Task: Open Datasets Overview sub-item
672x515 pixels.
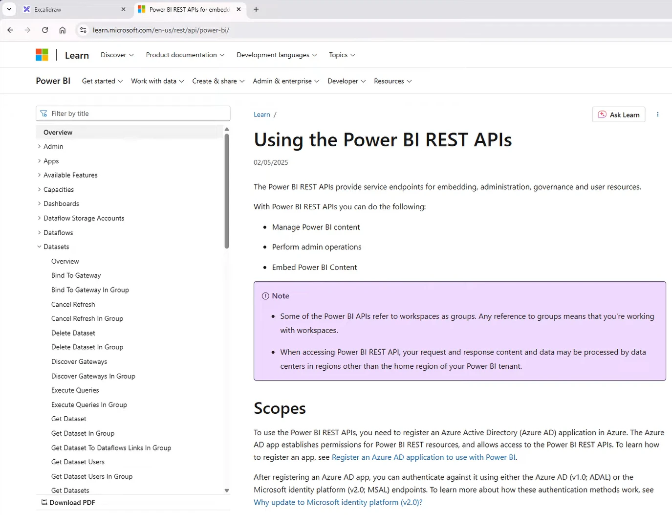Action: pyautogui.click(x=65, y=262)
